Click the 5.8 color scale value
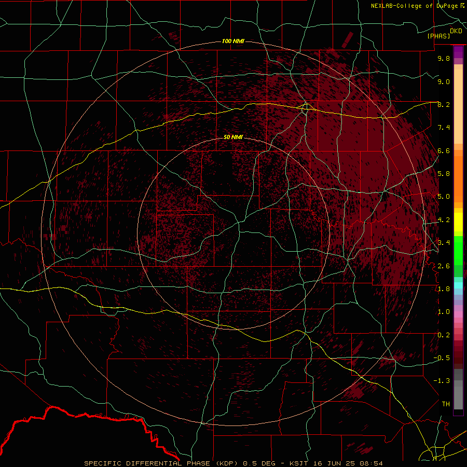The width and height of the screenshot is (467, 467). point(444,174)
